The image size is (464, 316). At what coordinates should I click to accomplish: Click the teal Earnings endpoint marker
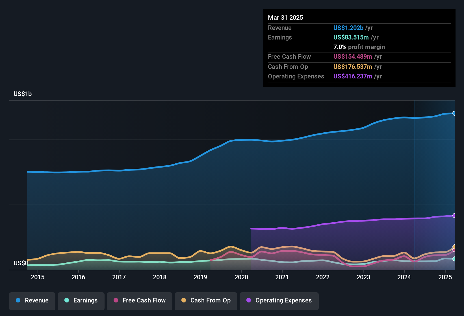coord(454,259)
